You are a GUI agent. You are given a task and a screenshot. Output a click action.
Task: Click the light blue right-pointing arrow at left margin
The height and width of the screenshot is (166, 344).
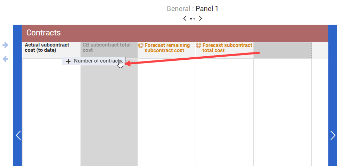pyautogui.click(x=6, y=45)
